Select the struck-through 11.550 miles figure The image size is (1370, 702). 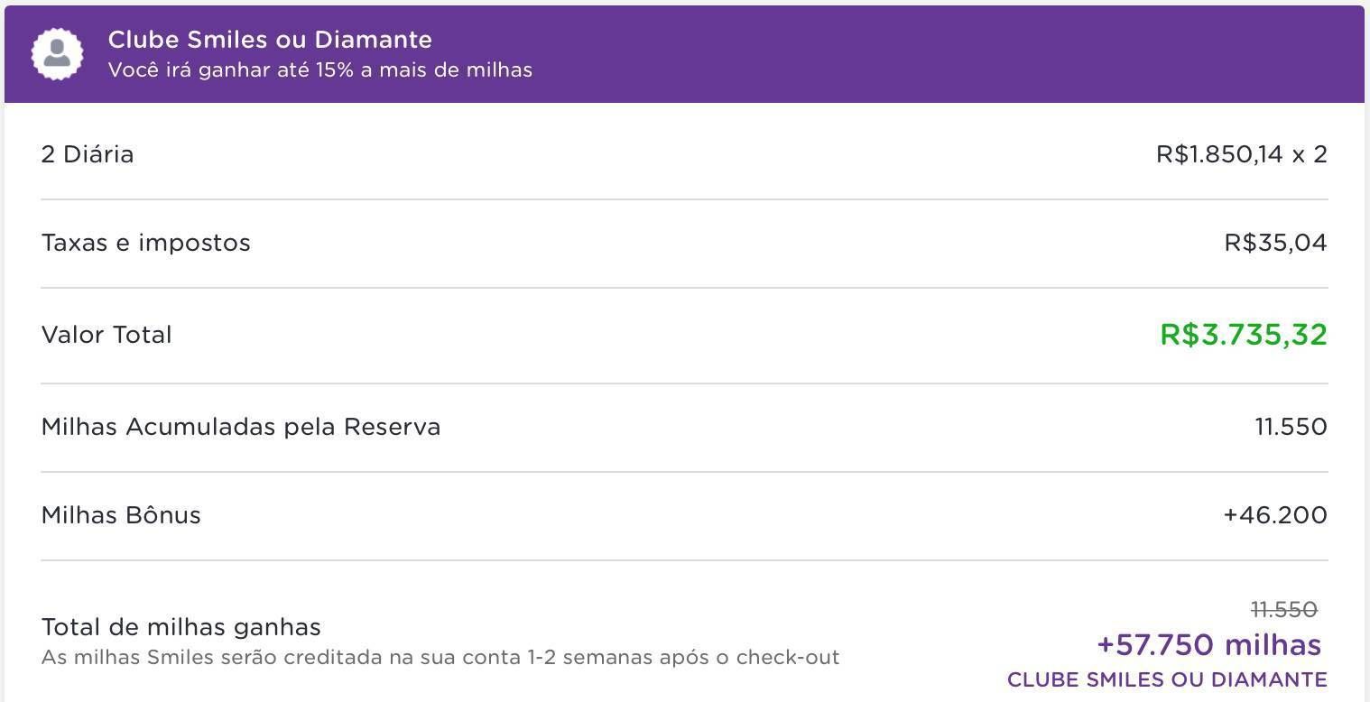pyautogui.click(x=1284, y=610)
